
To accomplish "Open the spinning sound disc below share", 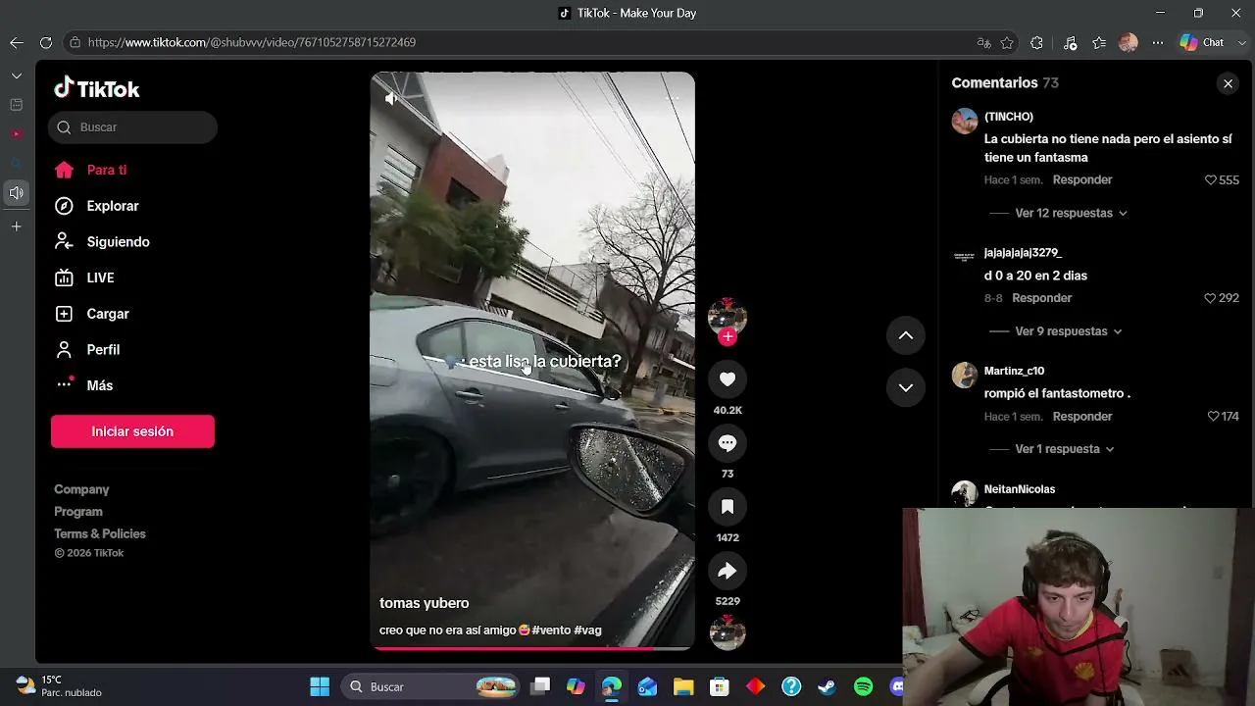I will 728,632.
